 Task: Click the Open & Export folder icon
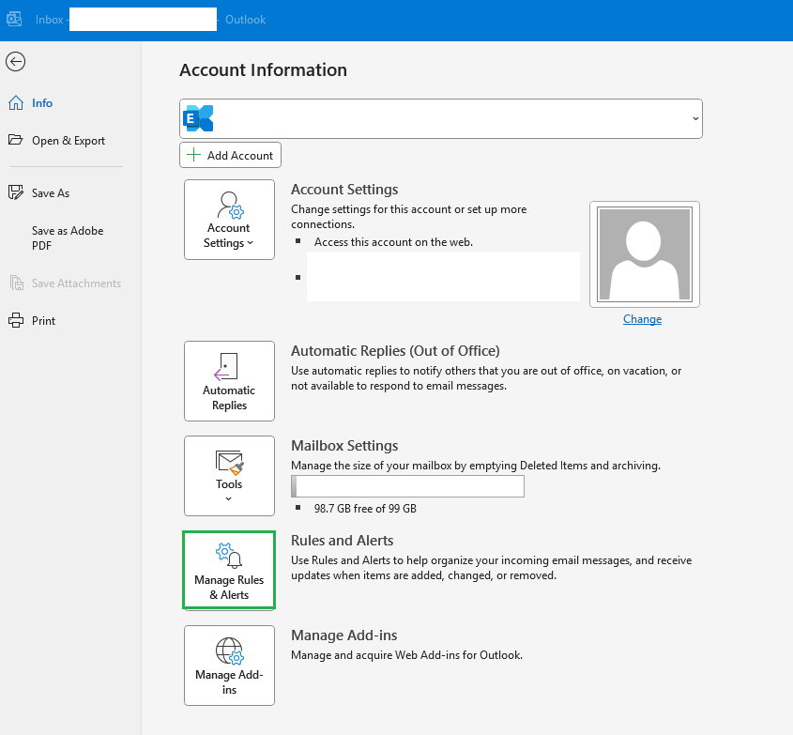tap(16, 140)
